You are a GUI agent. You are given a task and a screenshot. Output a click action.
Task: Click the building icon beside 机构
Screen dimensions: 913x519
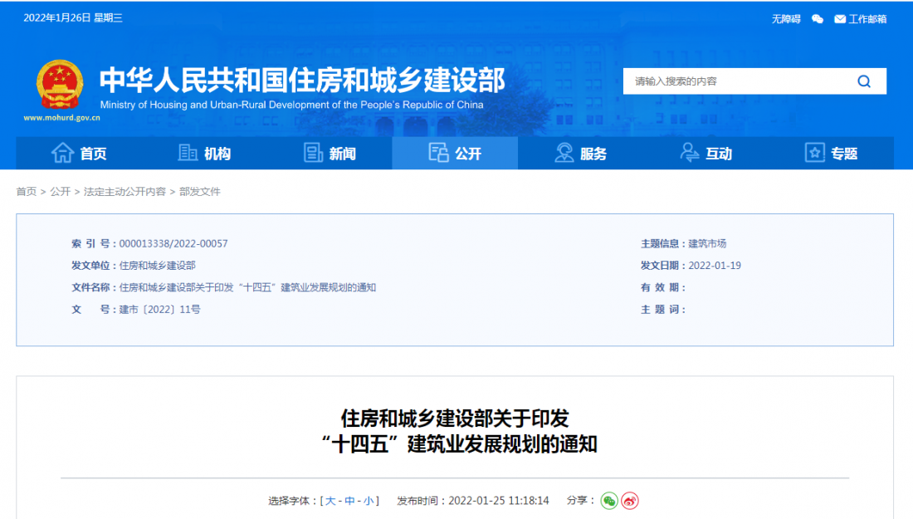[x=188, y=153]
